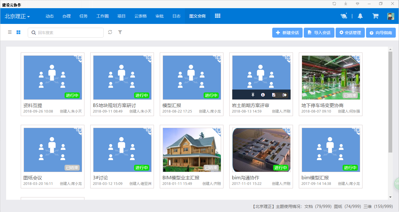Open the title bar dropdown triangle menu
Image resolution: width=399 pixels, height=212 pixels.
pos(358,4)
